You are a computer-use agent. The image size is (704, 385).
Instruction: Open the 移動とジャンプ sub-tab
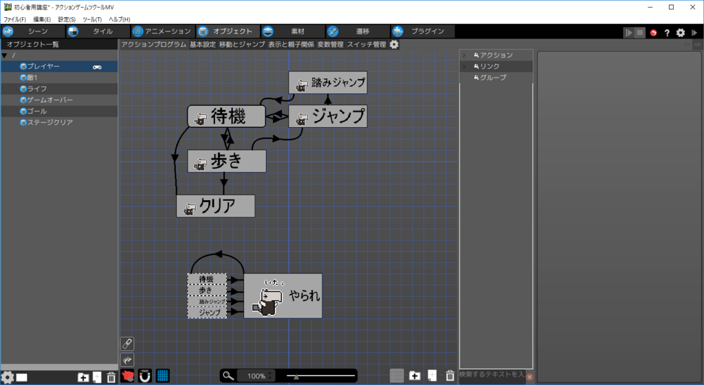(x=242, y=45)
